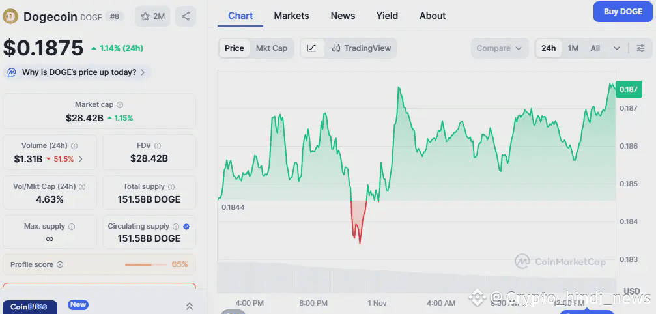The width and height of the screenshot is (656, 314).
Task: Switch to TradingView candlestick chart
Action: coord(361,48)
